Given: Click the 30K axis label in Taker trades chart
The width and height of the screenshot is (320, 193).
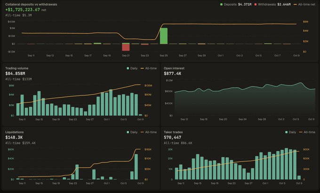Looking at the screenshot, I should (x=170, y=149).
